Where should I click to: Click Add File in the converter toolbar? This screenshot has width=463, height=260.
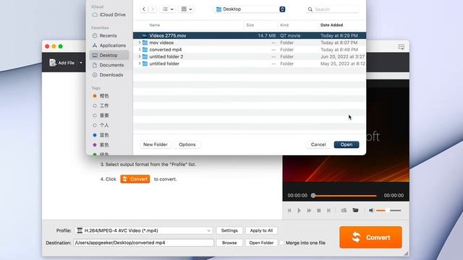coord(62,63)
